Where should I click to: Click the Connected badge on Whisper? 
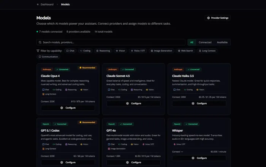point(192,124)
